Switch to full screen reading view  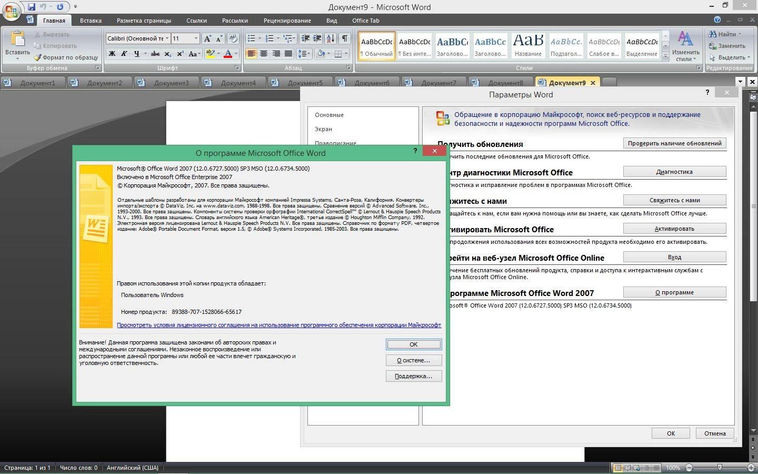click(627, 468)
